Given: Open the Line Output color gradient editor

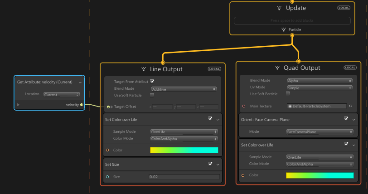Looking at the screenshot, I should coord(184,150).
